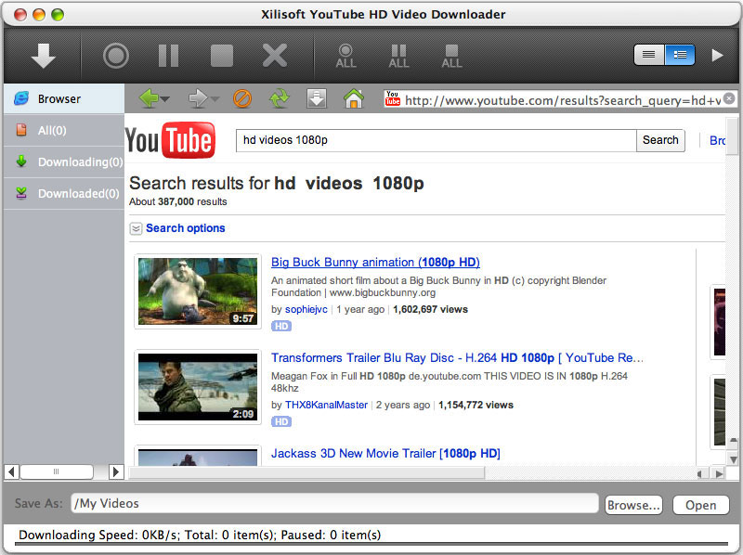Click the download-page arrow icon in browser bar
The height and width of the screenshot is (555, 743).
pyautogui.click(x=317, y=98)
